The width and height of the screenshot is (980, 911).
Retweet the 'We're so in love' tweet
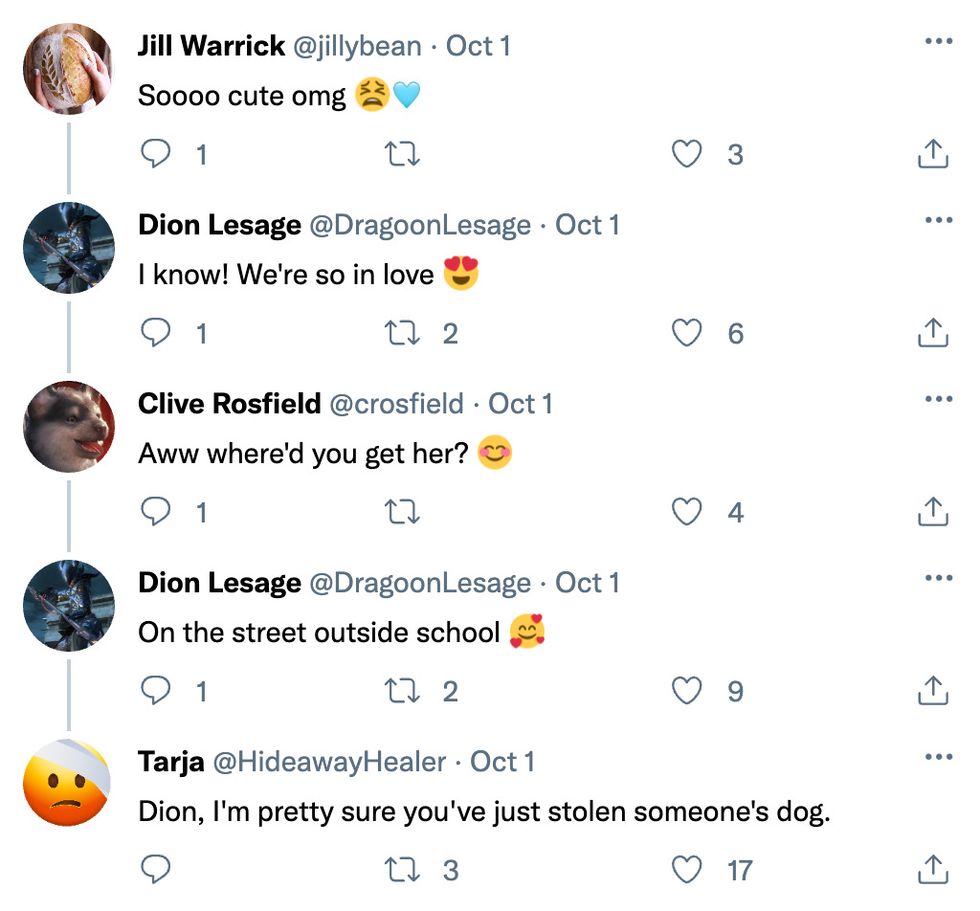coord(402,333)
